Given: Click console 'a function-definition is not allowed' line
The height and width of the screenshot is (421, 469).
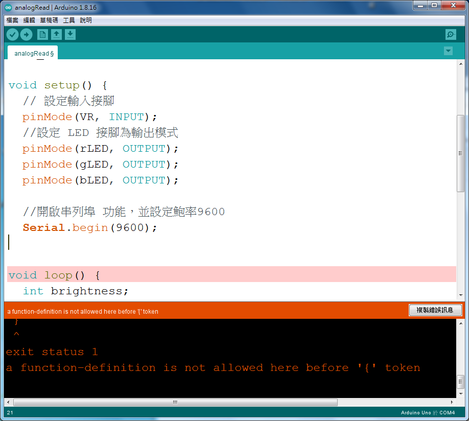Looking at the screenshot, I should coord(213,368).
